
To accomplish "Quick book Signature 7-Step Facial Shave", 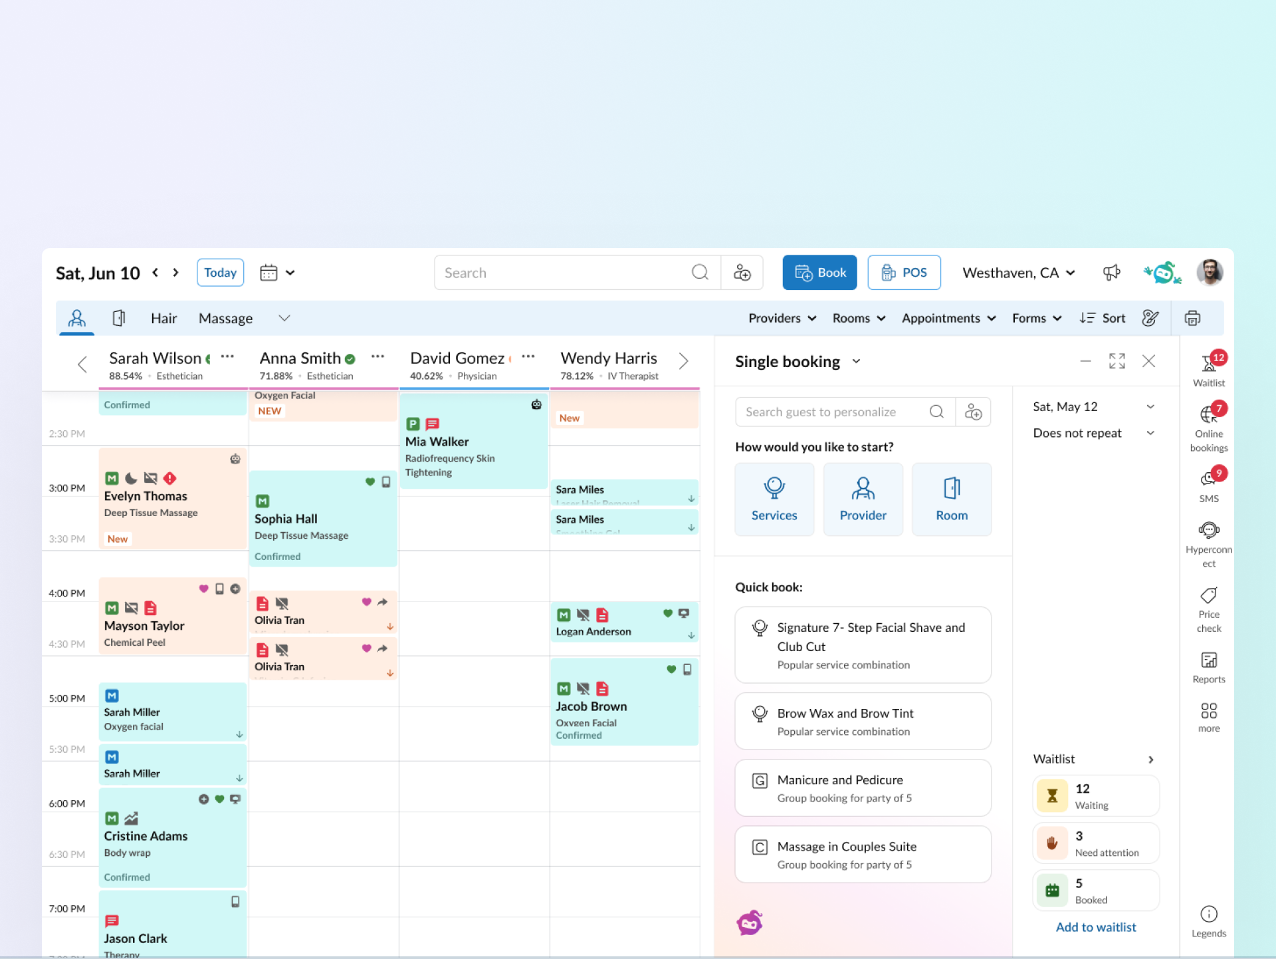I will (x=863, y=645).
